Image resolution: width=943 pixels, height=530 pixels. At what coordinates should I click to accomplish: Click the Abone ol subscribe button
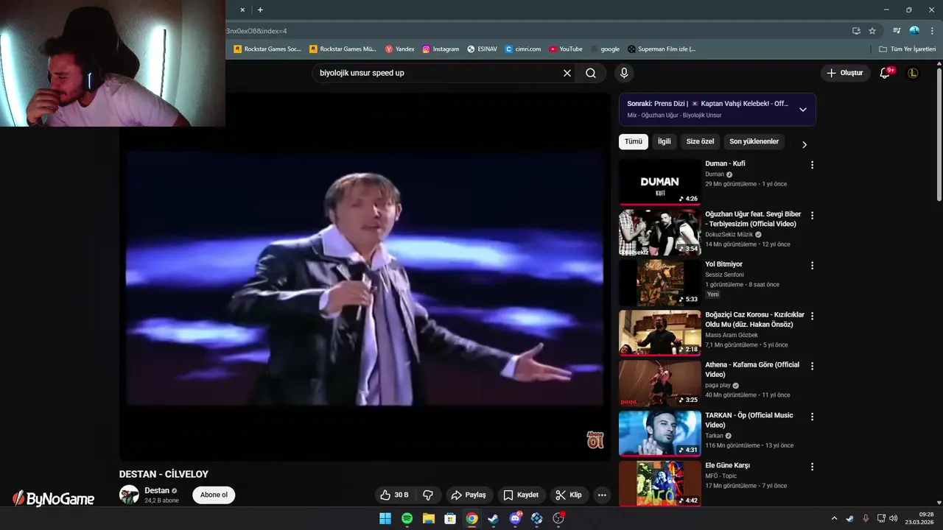pos(214,495)
